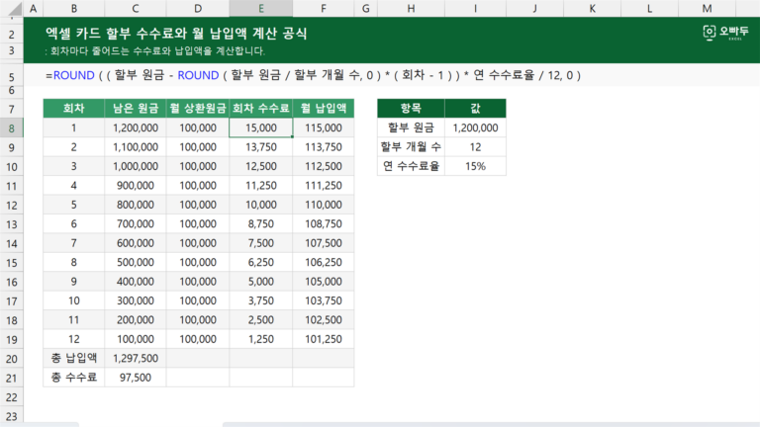The width and height of the screenshot is (760, 427).
Task: Click the horizontal scrollbar at bottom
Action: pyautogui.click(x=491, y=425)
